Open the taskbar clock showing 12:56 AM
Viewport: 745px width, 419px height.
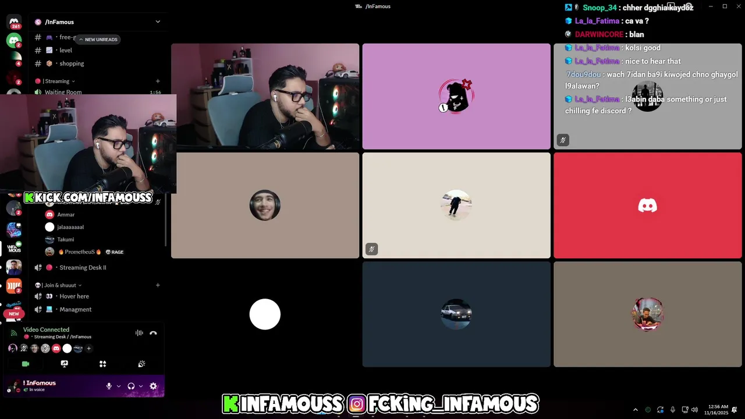point(716,410)
